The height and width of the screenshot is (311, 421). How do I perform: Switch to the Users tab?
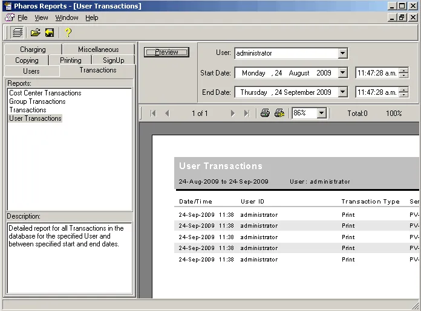pos(31,71)
